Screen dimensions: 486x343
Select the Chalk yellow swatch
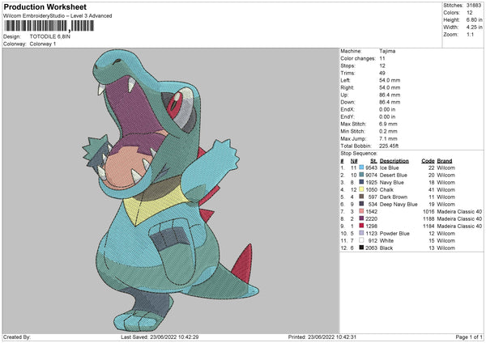pos(361,188)
